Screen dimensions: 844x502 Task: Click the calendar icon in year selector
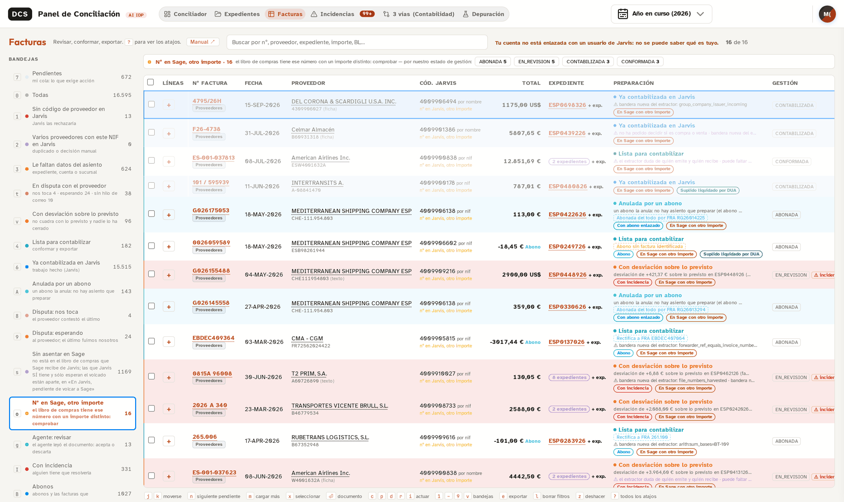[x=623, y=14]
